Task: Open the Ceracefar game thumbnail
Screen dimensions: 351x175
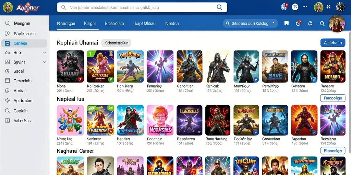Action: [275, 120]
